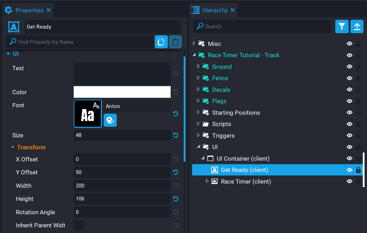
Task: Unlock the Get Ready (client) object
Action: click(x=358, y=170)
